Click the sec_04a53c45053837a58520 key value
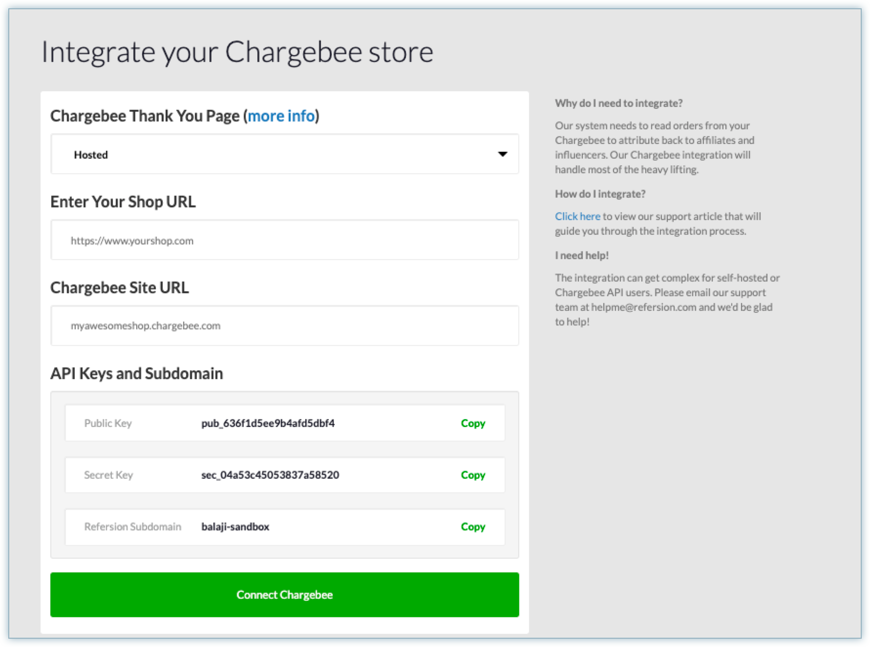870x647 pixels. [x=270, y=475]
